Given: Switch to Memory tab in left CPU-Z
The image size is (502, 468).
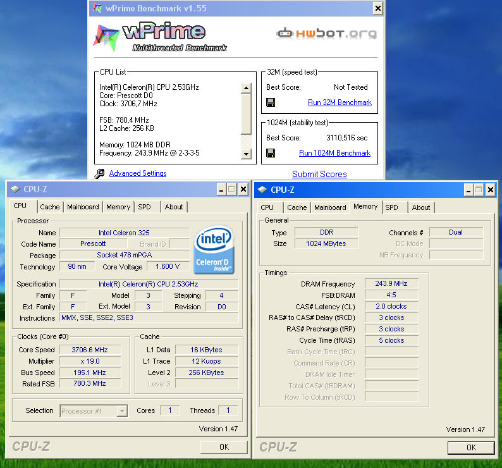Looking at the screenshot, I should 118,207.
